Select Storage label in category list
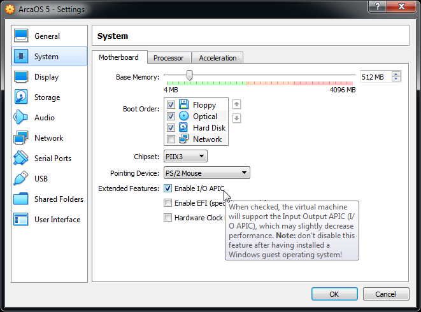This screenshot has width=421, height=312. 47,97
